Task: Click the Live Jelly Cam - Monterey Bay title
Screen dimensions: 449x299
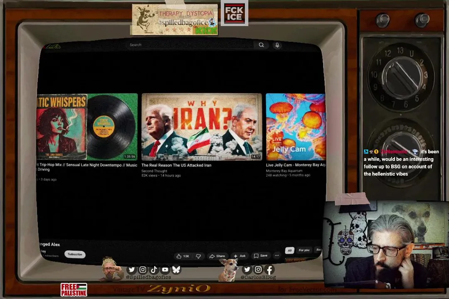Action: point(296,165)
